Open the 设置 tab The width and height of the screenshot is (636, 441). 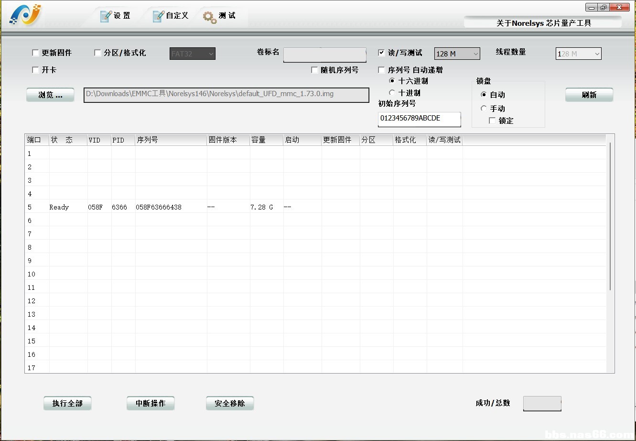click(115, 16)
